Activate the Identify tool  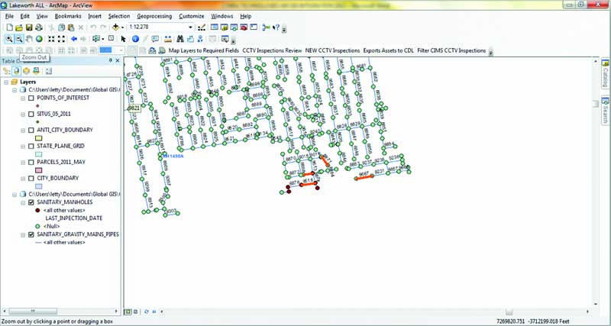point(135,39)
